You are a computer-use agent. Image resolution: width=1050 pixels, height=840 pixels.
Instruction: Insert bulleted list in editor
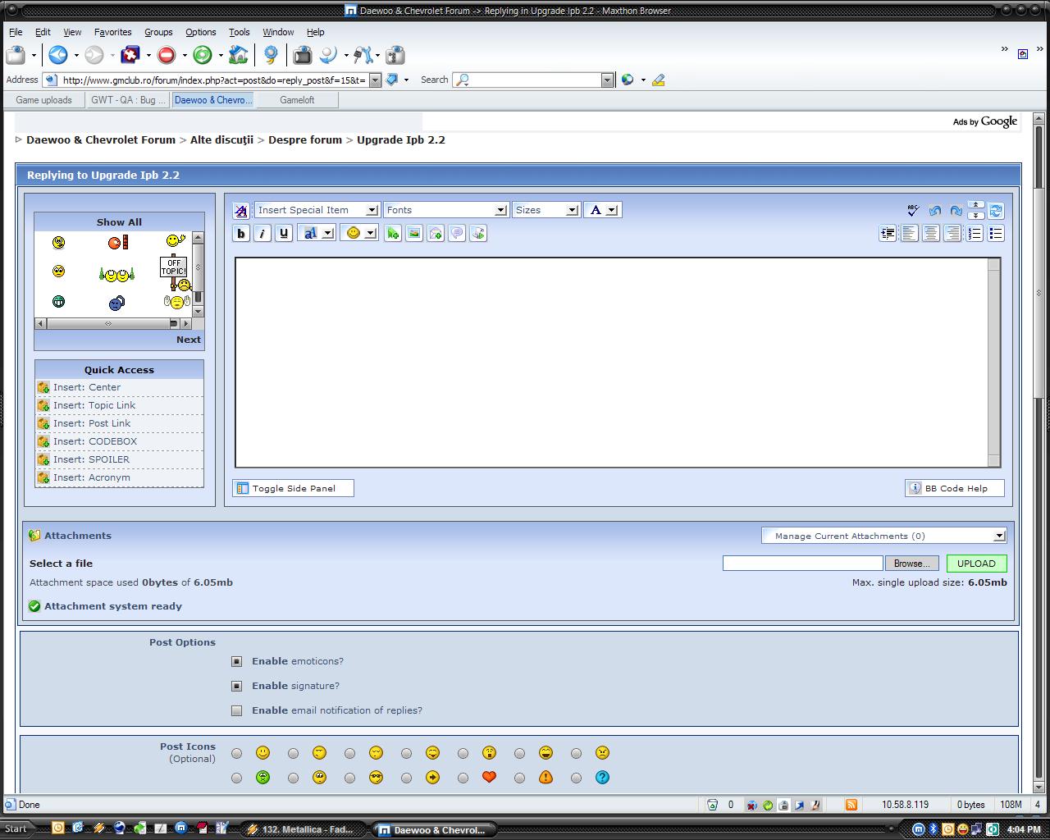click(x=996, y=234)
